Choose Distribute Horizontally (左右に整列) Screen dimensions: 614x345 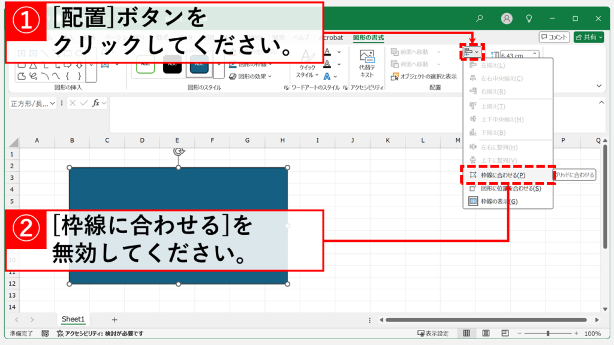pyautogui.click(x=508, y=147)
